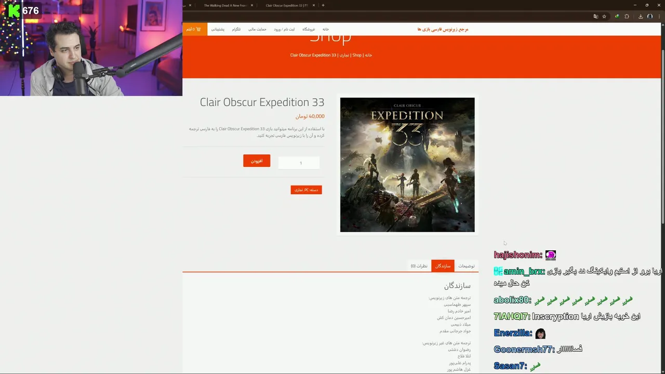Click تجاری breadcrumb link
Viewport: 665px width, 374px height.
click(344, 55)
